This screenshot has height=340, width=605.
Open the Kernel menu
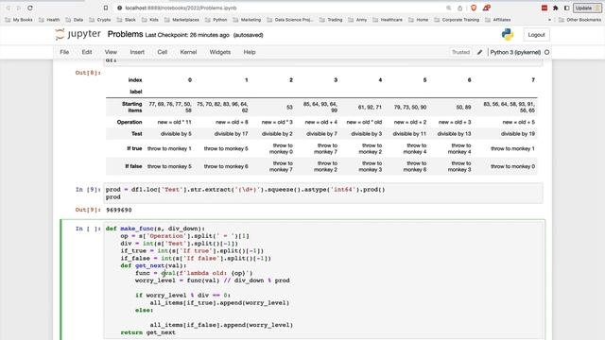pyautogui.click(x=188, y=52)
